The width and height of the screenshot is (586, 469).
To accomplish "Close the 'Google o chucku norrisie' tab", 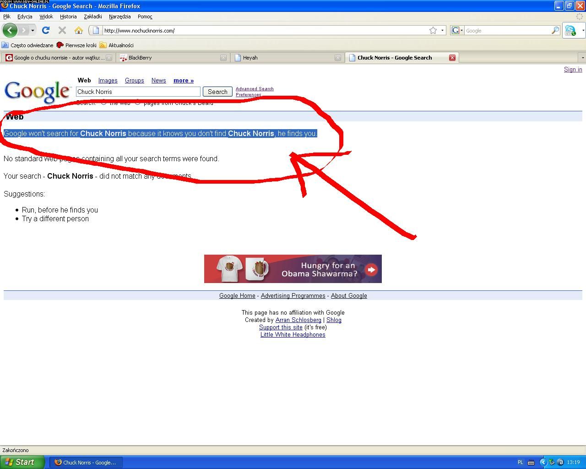I will pos(109,58).
